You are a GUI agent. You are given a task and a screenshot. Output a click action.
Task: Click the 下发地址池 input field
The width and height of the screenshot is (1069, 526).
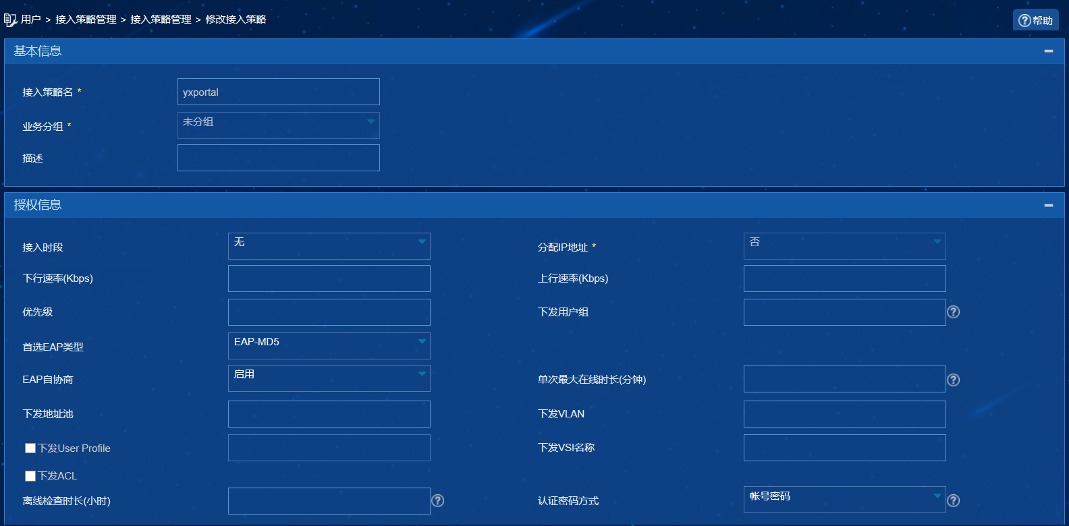(329, 414)
